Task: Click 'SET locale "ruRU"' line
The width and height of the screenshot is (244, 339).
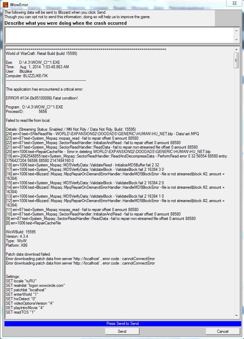Action: 21,281
